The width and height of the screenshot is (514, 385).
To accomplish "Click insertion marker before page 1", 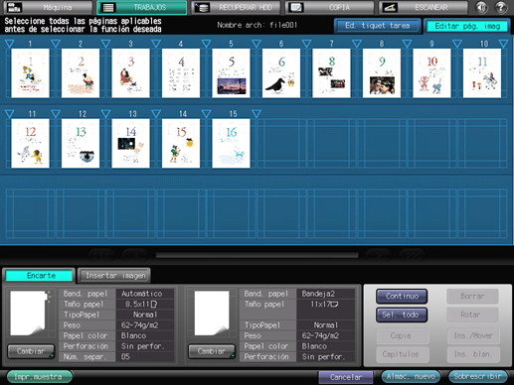I will [x=10, y=44].
